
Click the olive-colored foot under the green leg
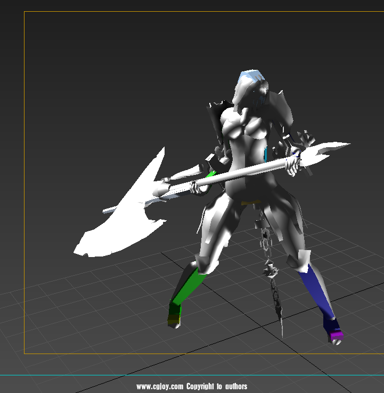[174, 318]
